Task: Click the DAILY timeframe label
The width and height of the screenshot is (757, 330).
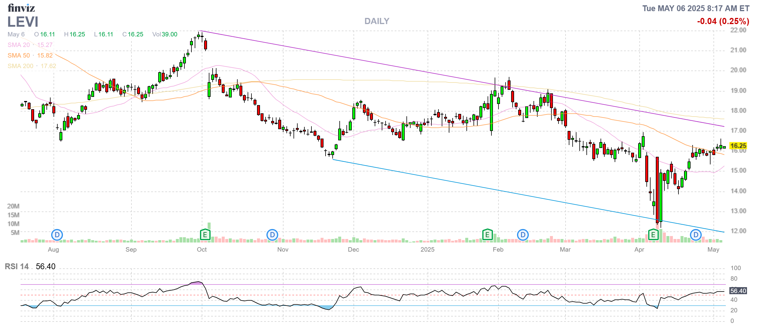Action: pyautogui.click(x=376, y=21)
